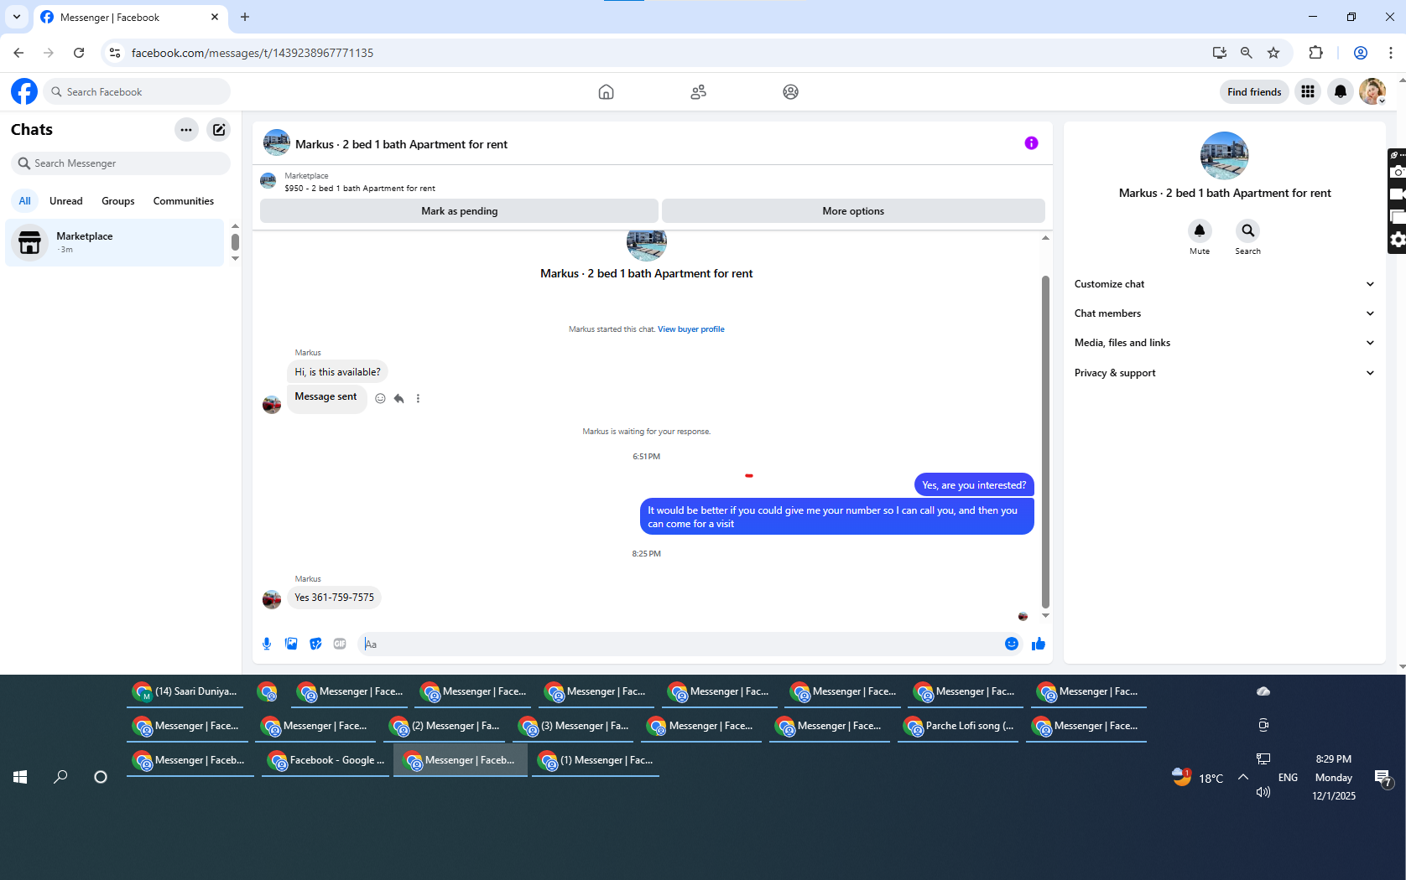This screenshot has width=1406, height=880.
Task: Click the browser address bar URL
Action: [x=253, y=53]
